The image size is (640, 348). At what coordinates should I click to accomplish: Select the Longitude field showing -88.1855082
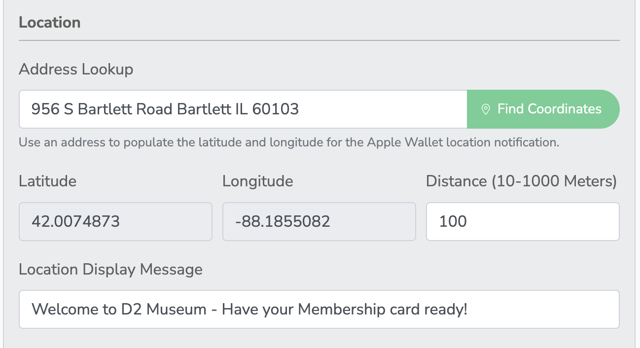(x=319, y=221)
